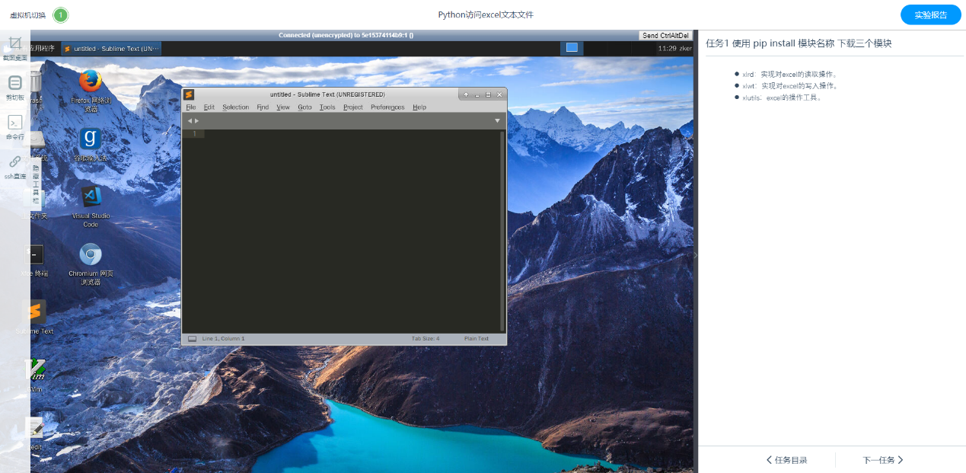The height and width of the screenshot is (473, 966).
Task: Switch to virtual machine 1
Action: tap(61, 15)
